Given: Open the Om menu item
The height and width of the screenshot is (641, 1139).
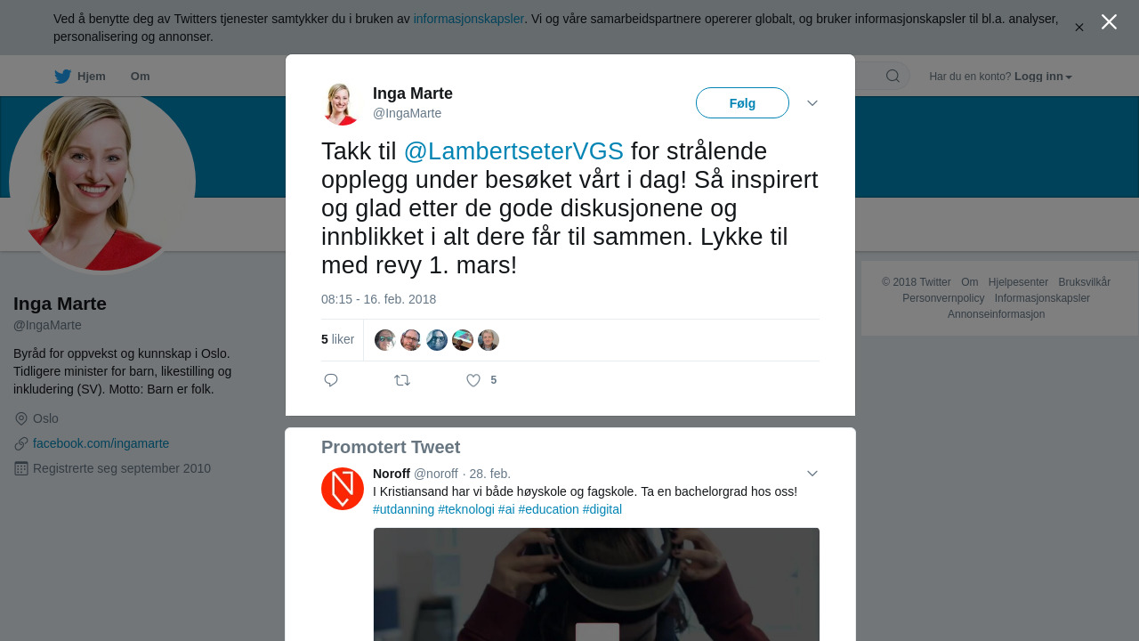Looking at the screenshot, I should pos(141,77).
